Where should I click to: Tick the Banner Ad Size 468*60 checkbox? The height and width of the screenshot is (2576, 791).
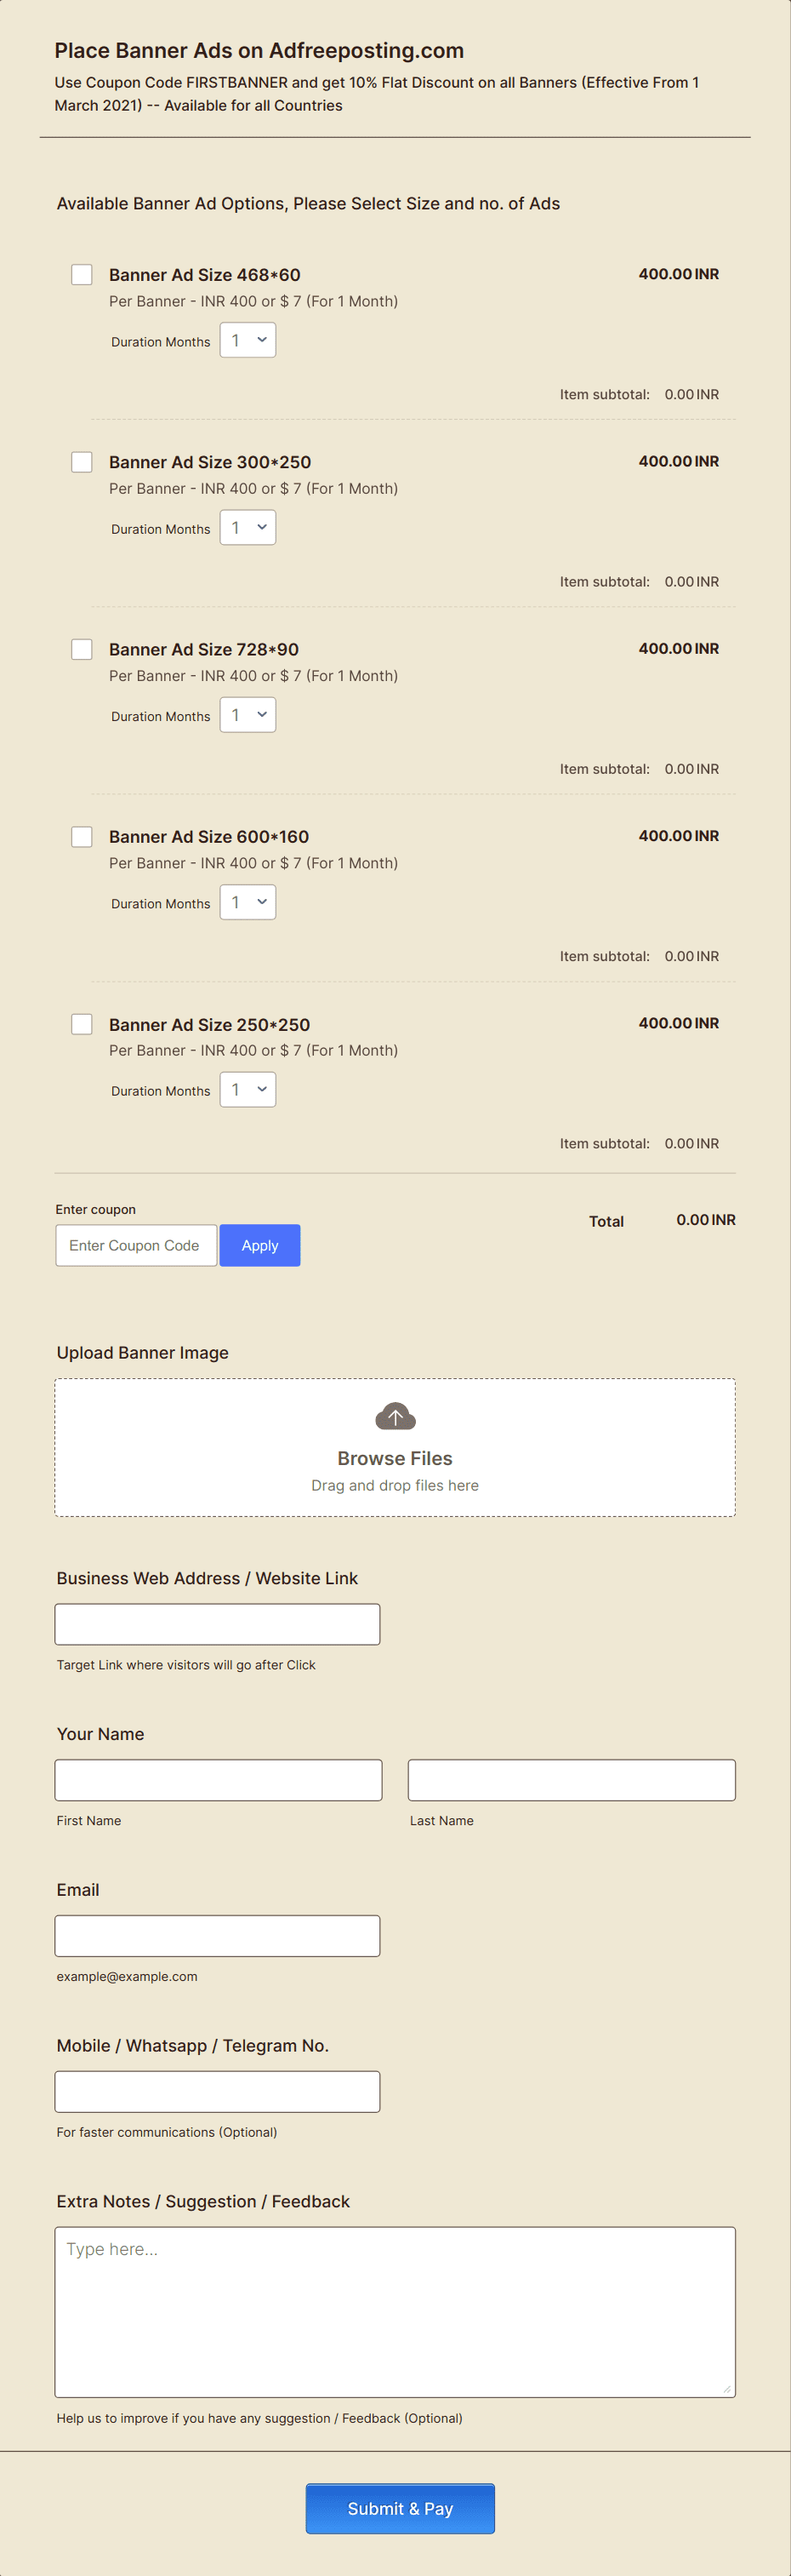[x=82, y=275]
